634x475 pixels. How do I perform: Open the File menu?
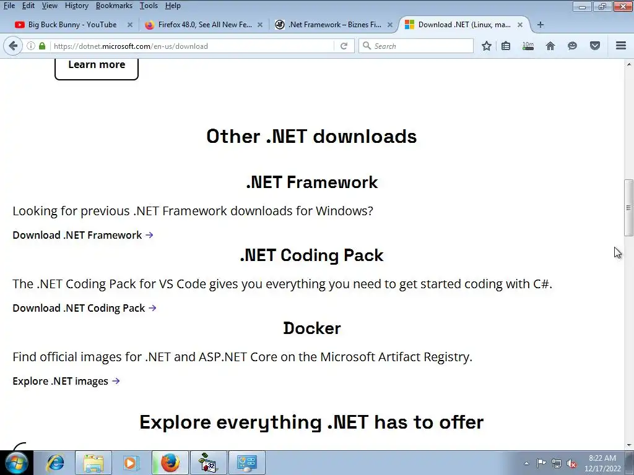point(9,6)
